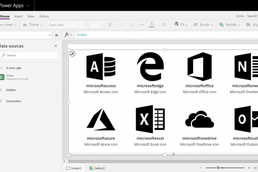The width and height of the screenshot is (258, 172).
Task: Click the zoom level slider
Action: pos(225,168)
